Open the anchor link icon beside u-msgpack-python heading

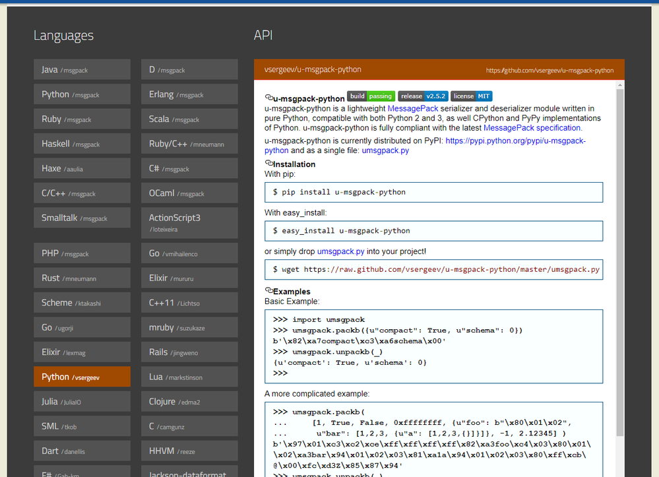pyautogui.click(x=269, y=98)
